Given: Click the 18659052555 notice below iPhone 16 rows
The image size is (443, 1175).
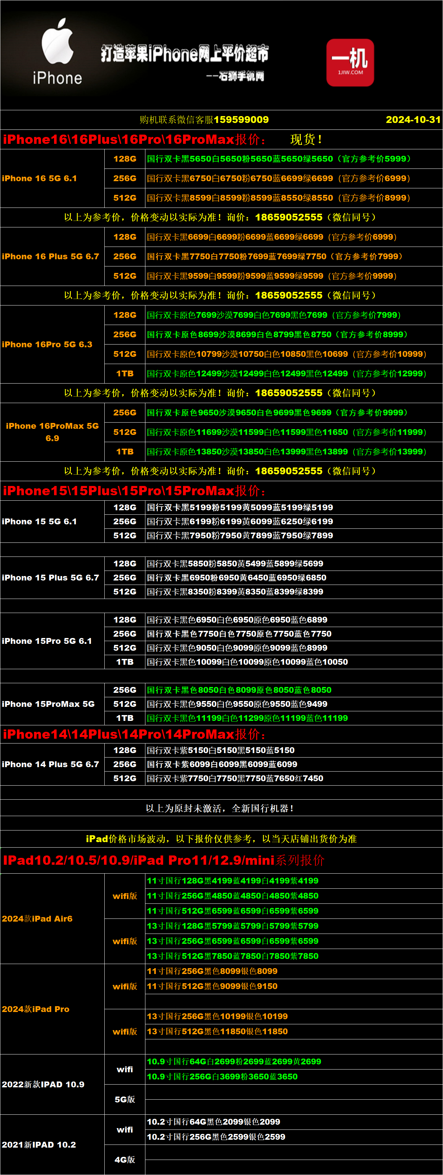Looking at the screenshot, I should 222,217.
